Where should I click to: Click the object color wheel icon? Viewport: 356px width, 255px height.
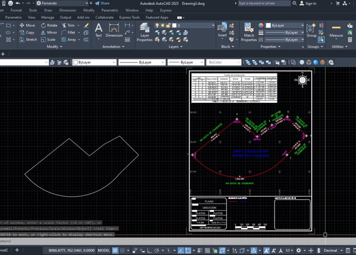[x=261, y=25]
